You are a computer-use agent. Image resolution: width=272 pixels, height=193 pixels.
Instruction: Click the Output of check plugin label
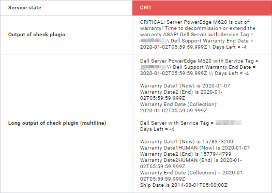click(x=37, y=35)
